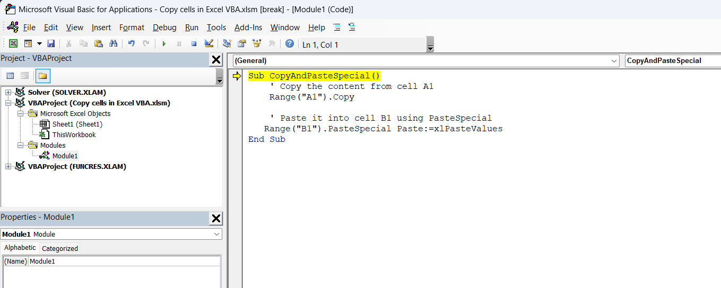
Task: Open the Insert menu
Action: tap(101, 28)
